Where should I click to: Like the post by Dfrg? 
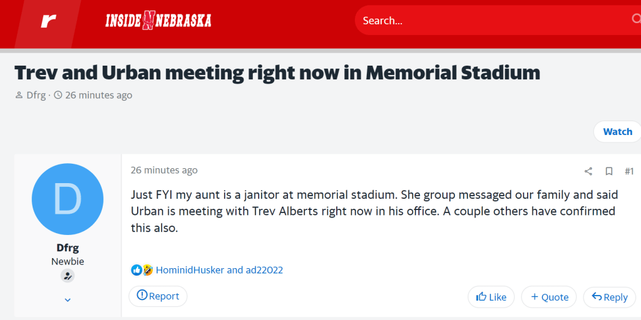491,297
